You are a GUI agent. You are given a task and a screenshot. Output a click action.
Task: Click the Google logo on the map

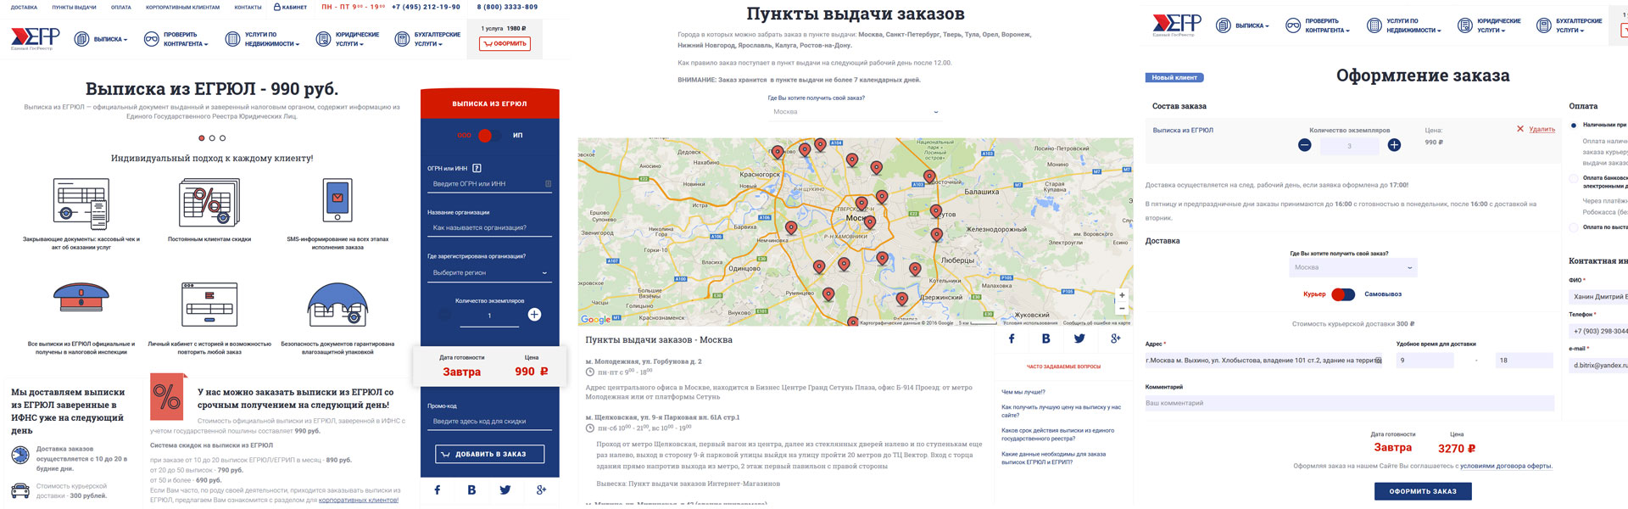595,320
